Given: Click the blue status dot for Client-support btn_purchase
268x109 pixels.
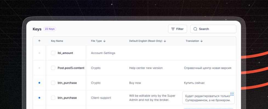Looking at the screenshot, I should 39,98.
